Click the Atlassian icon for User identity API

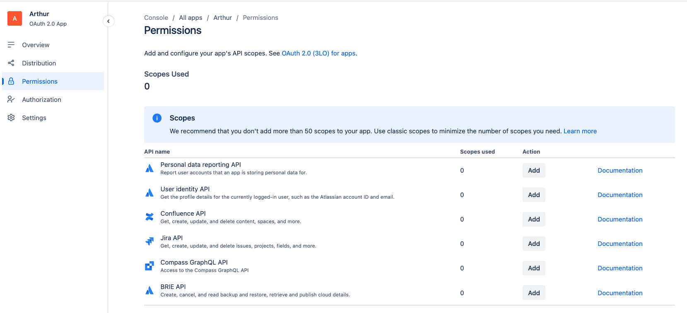pyautogui.click(x=149, y=193)
